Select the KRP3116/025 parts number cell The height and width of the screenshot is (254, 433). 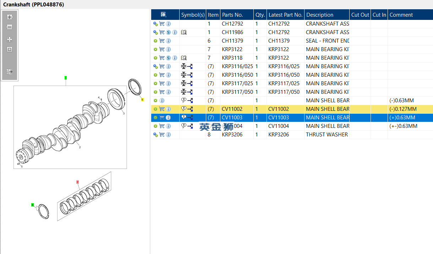click(x=237, y=66)
